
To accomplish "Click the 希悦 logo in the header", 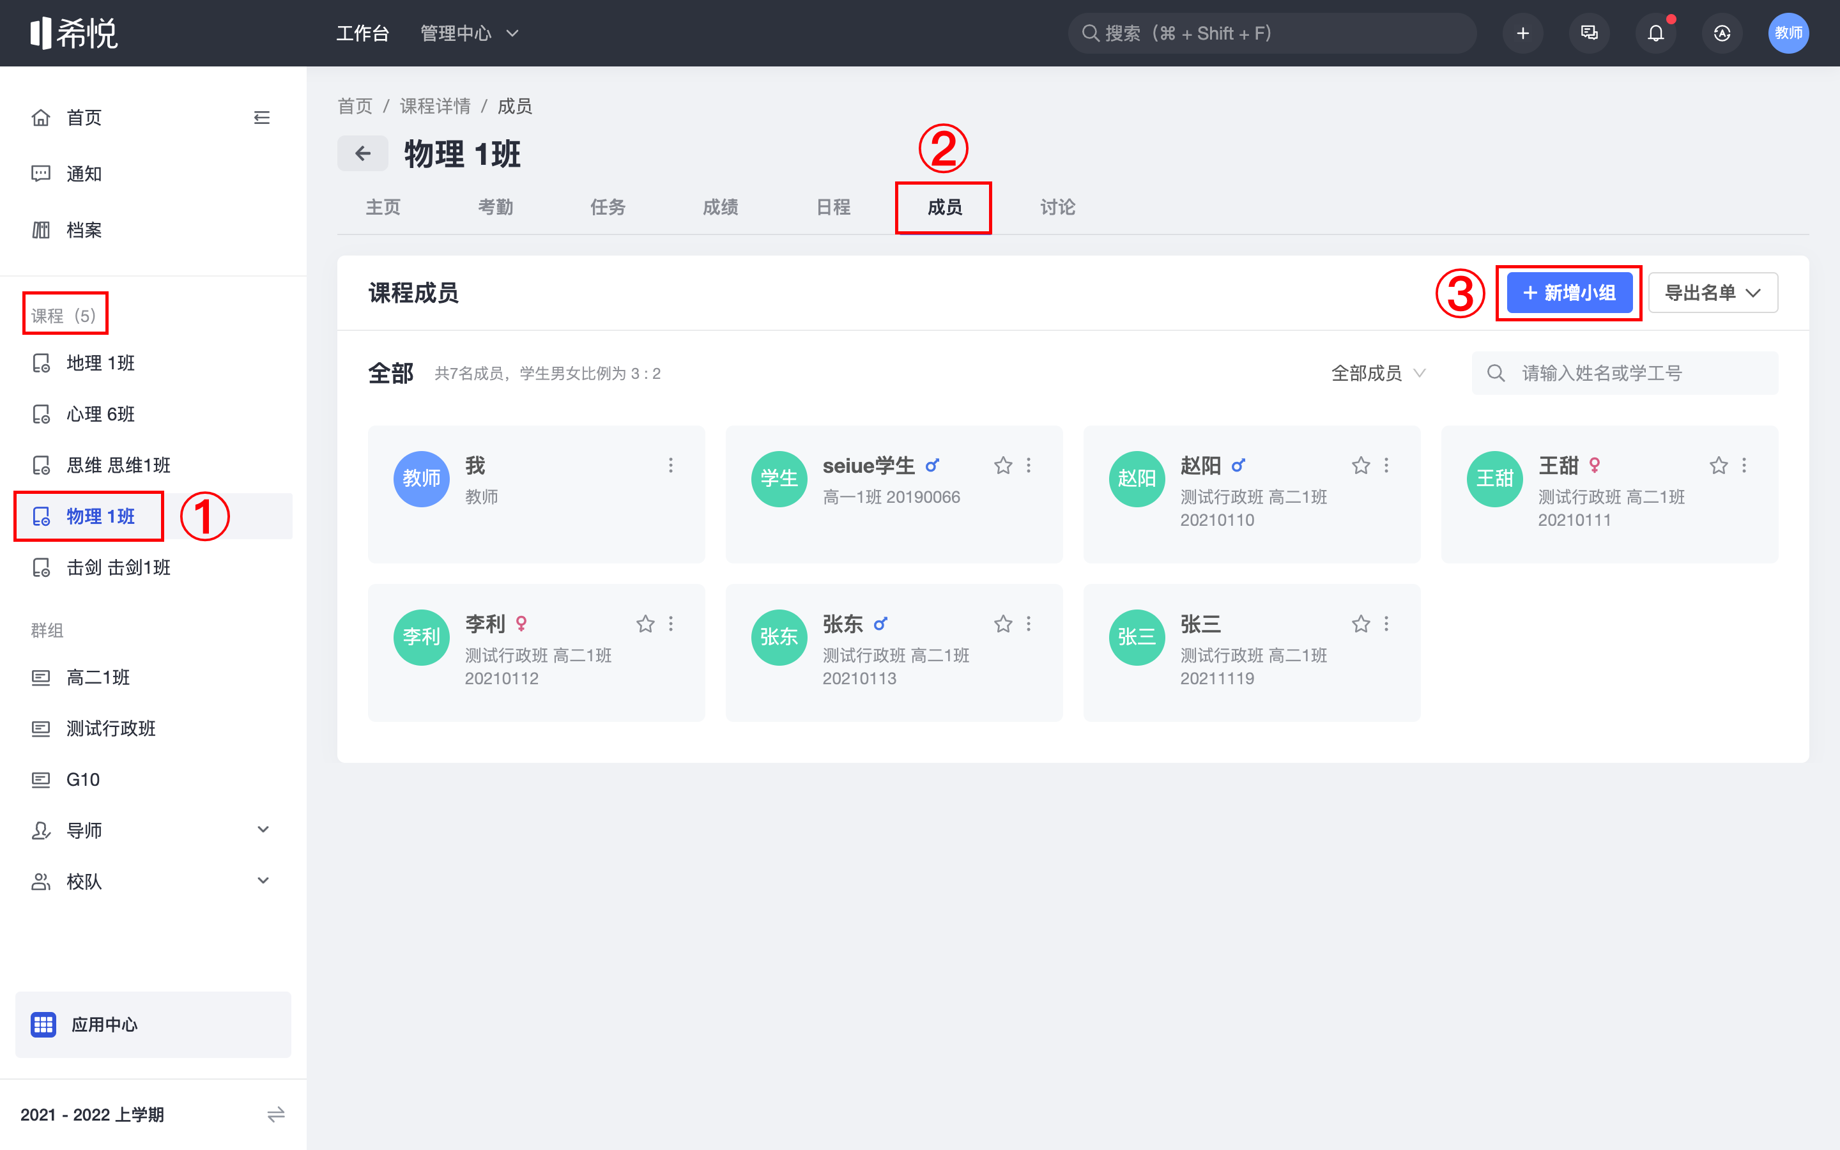I will click(73, 33).
